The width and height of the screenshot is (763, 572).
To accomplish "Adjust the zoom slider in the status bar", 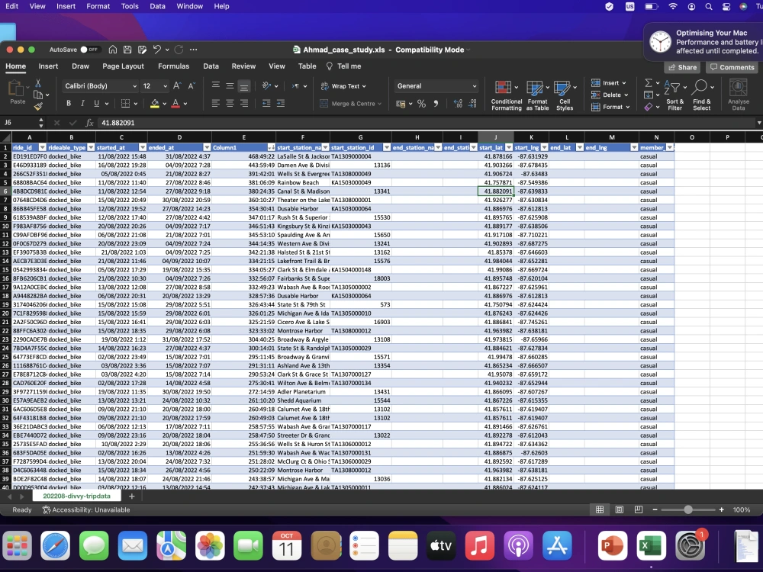I will coord(688,509).
